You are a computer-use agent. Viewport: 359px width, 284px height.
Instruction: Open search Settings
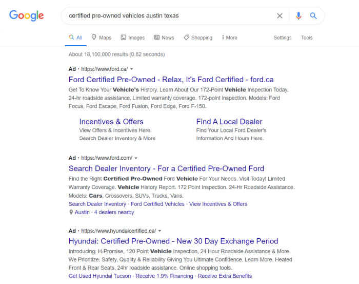coord(283,37)
